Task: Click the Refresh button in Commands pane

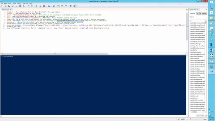Action: pos(204,13)
